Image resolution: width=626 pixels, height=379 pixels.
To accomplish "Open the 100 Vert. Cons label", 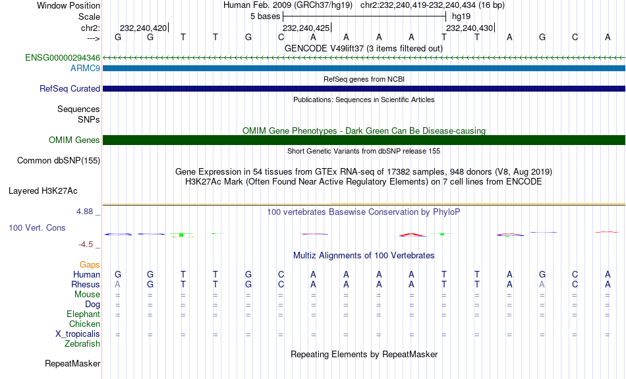I will [x=37, y=227].
